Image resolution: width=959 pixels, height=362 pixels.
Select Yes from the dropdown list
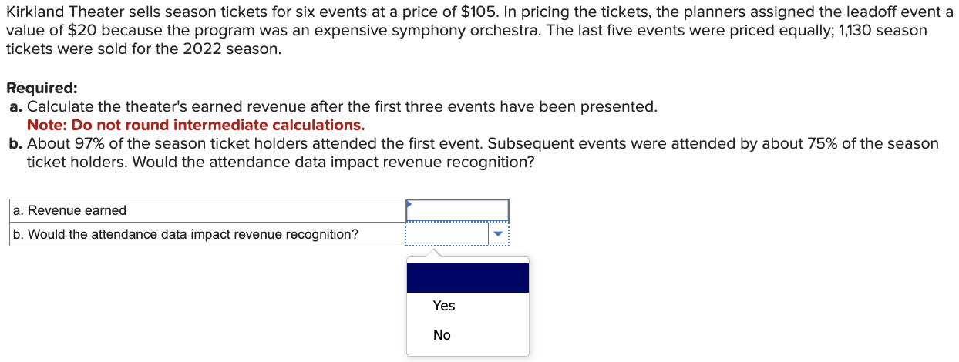(444, 306)
